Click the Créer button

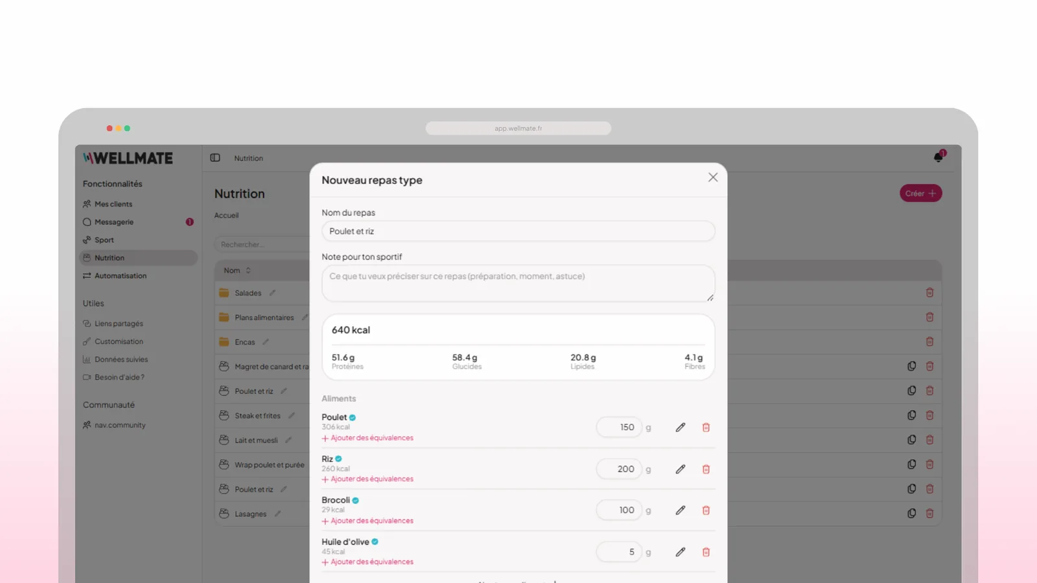click(x=920, y=193)
